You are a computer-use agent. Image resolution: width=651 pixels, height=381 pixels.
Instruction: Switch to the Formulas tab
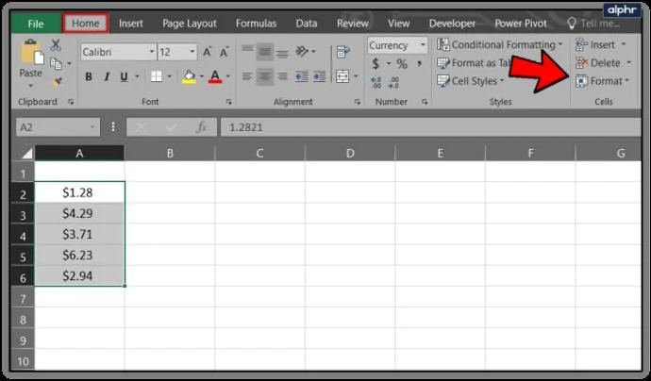click(x=256, y=24)
